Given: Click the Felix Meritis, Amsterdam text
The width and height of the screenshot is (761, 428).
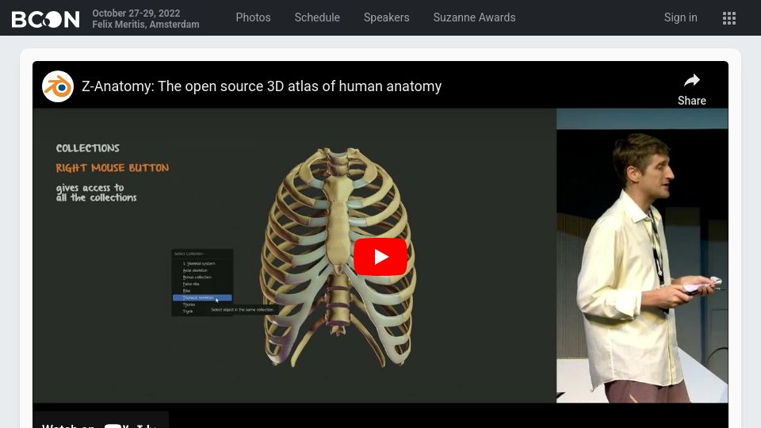Looking at the screenshot, I should coord(146,25).
